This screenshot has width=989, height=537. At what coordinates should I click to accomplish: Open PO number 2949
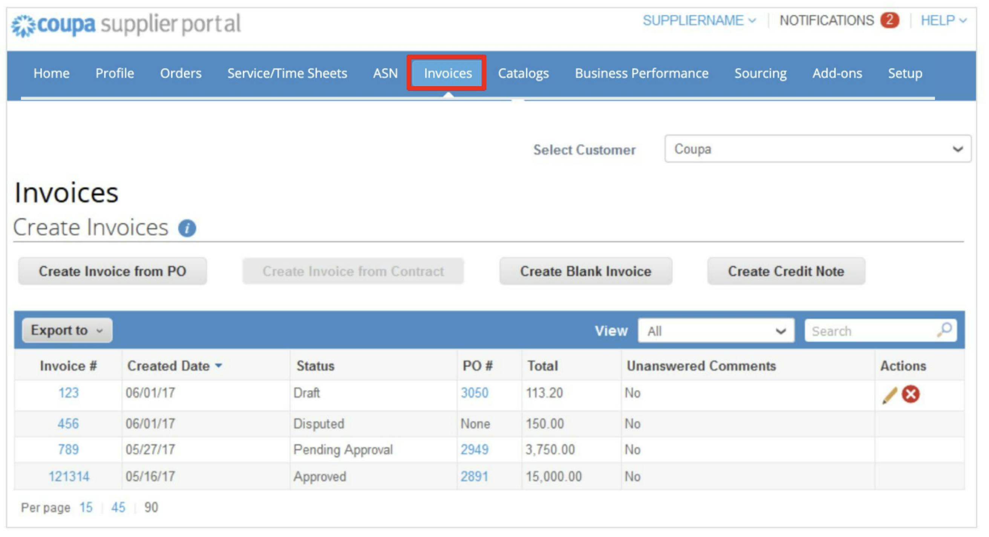pos(475,450)
